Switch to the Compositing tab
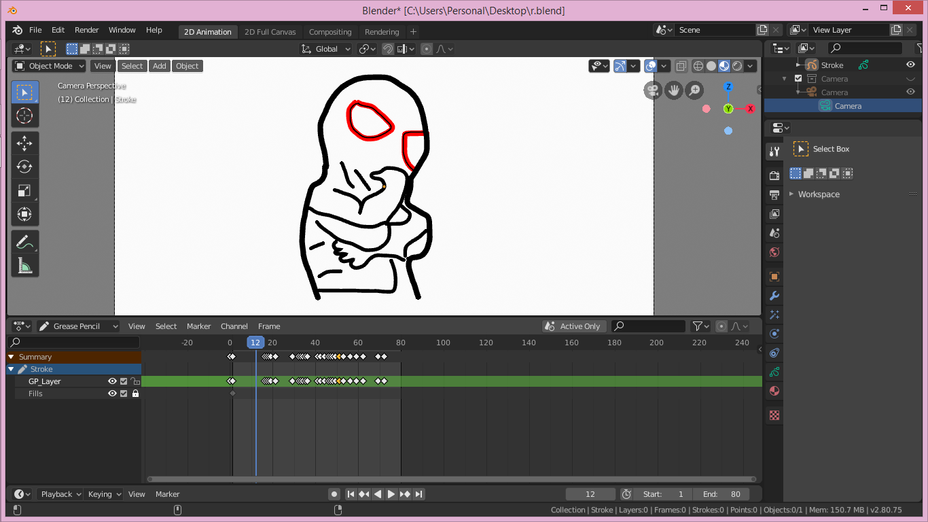 pos(330,31)
